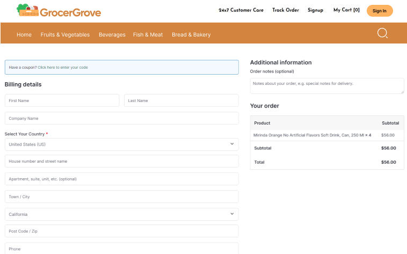Open the Signup link

(315, 10)
